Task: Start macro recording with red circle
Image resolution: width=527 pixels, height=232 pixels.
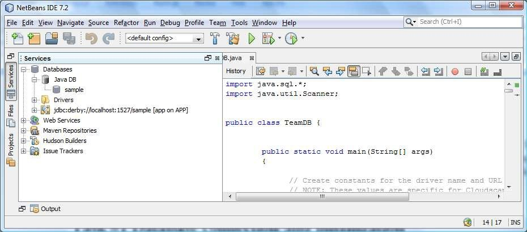Action: 455,71
